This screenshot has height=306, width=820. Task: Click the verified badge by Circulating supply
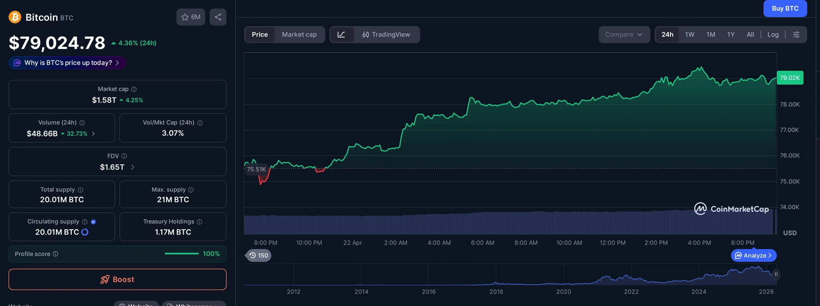point(94,222)
